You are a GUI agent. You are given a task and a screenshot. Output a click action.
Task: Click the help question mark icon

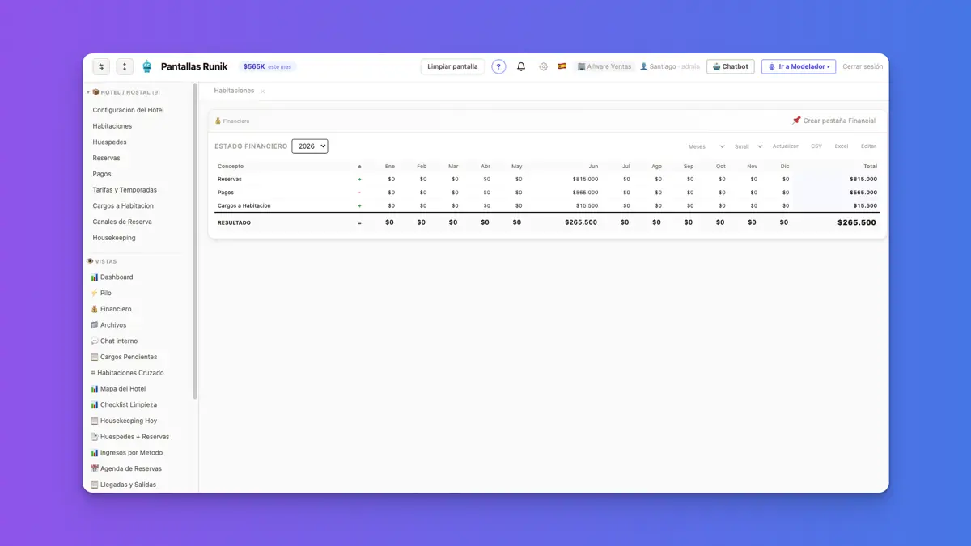point(498,66)
